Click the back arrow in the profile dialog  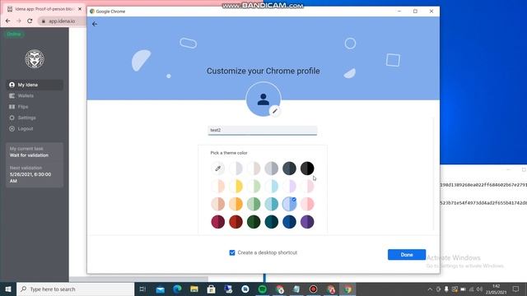click(x=95, y=24)
